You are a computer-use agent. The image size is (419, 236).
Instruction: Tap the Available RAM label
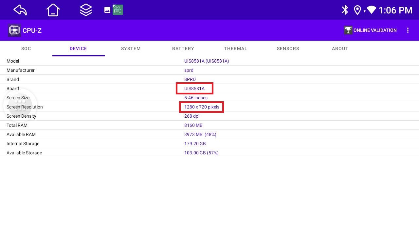(x=21, y=134)
